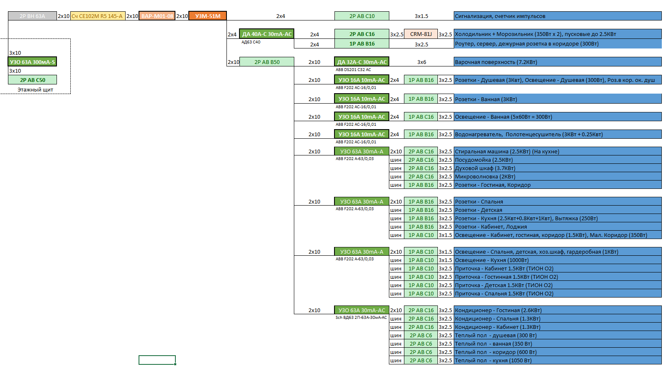Click the Кондиционер - Гостиная (2.6КВт) cell

[558, 310]
